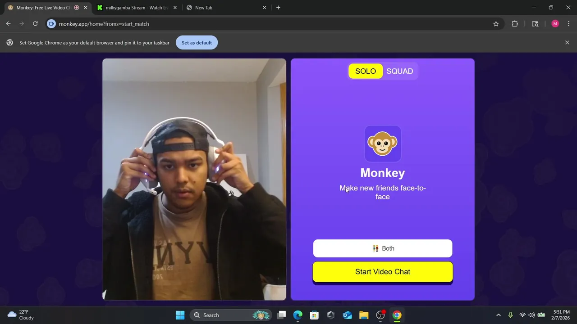Click the webcam preview video

(194, 179)
